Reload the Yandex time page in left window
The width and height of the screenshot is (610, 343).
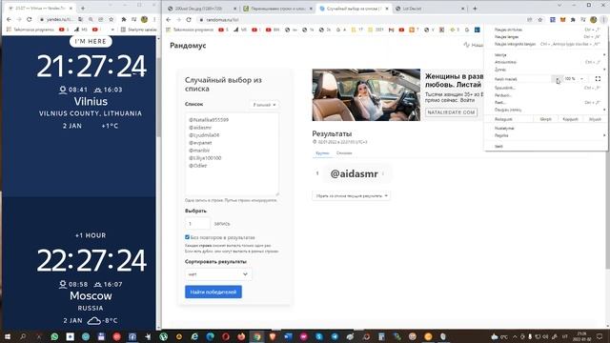pyautogui.click(x=30, y=19)
